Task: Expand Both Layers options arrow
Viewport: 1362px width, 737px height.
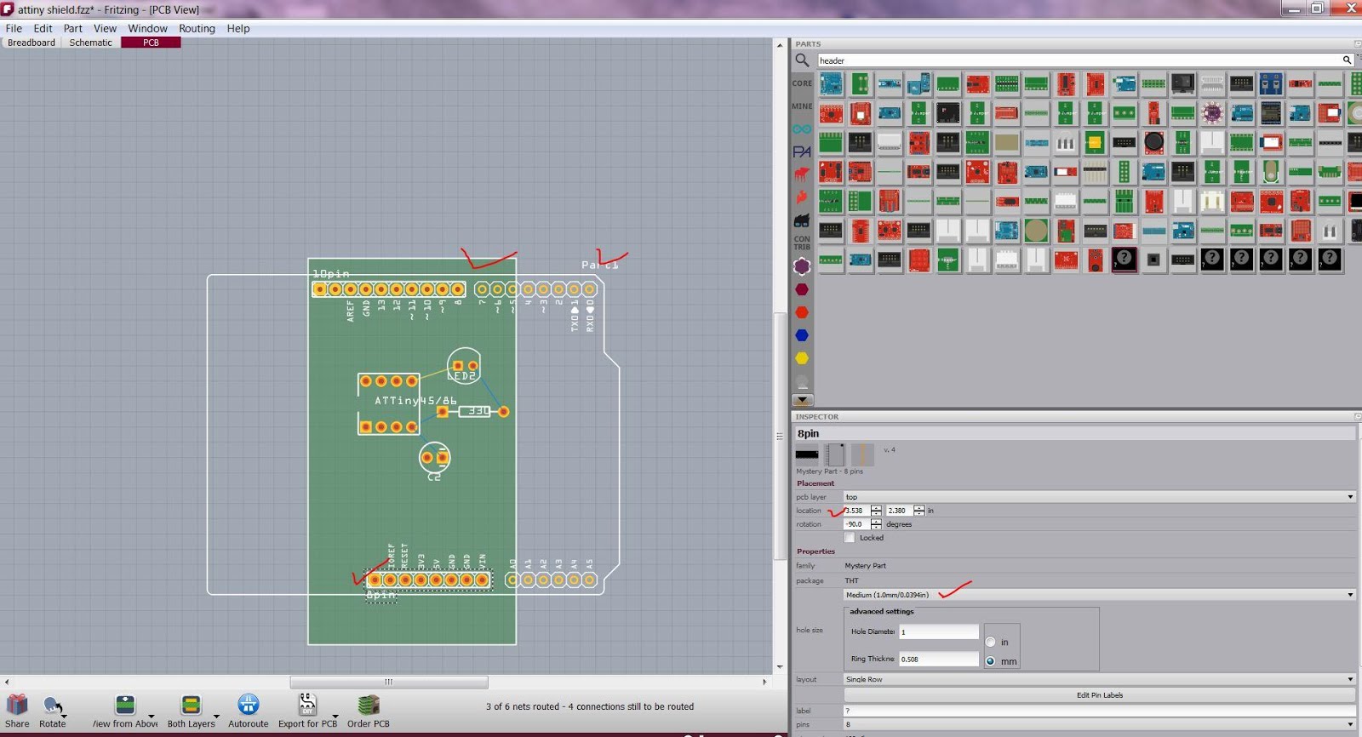Action: click(217, 717)
